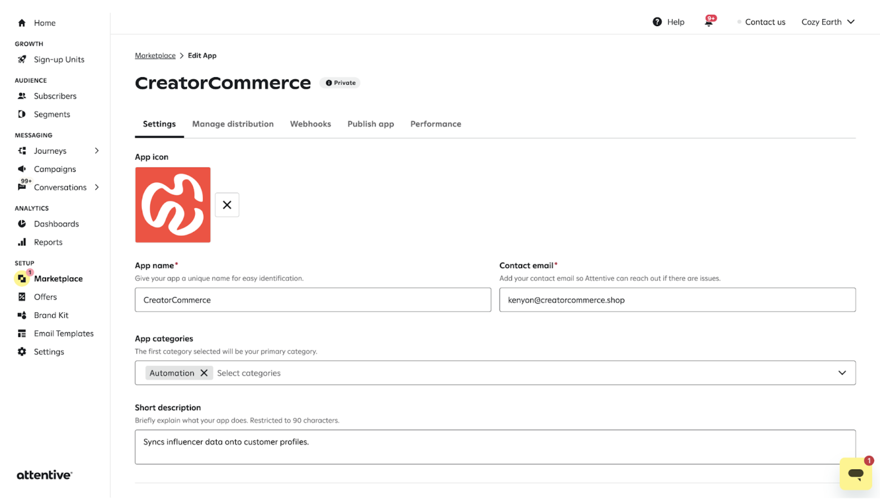The image size is (880, 504).
Task: Open the Publish app tab
Action: point(370,124)
